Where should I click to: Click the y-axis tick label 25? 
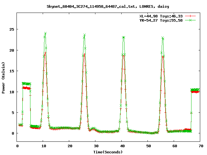(x=12, y=29)
